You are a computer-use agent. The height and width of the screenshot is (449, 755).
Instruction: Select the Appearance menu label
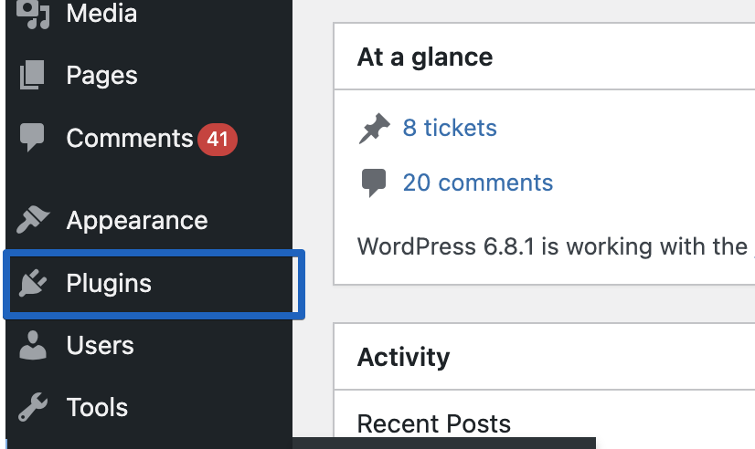click(137, 221)
